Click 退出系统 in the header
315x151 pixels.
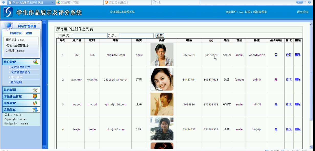click(302, 12)
